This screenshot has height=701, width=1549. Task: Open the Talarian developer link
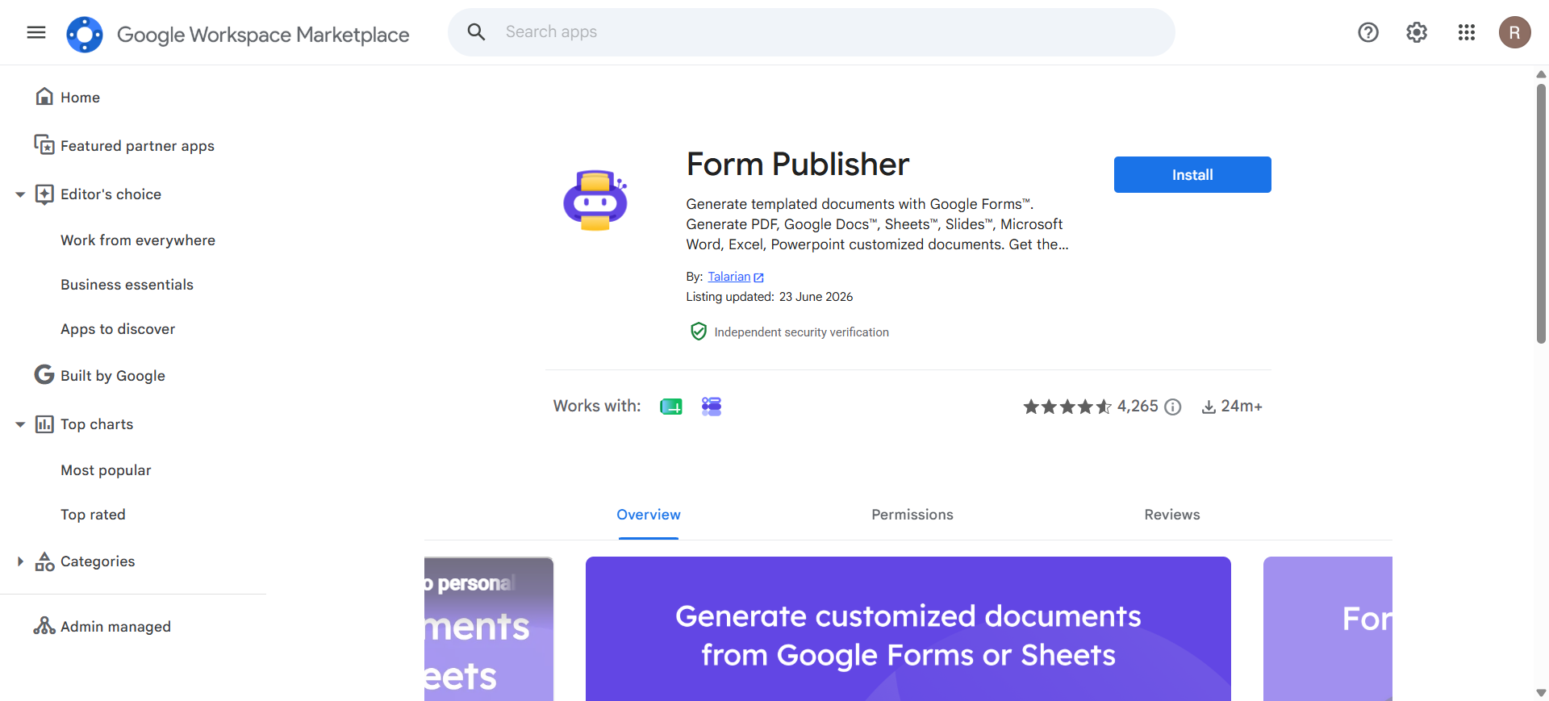tap(729, 277)
